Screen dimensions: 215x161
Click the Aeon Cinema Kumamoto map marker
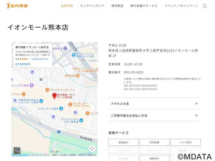pos(31,85)
